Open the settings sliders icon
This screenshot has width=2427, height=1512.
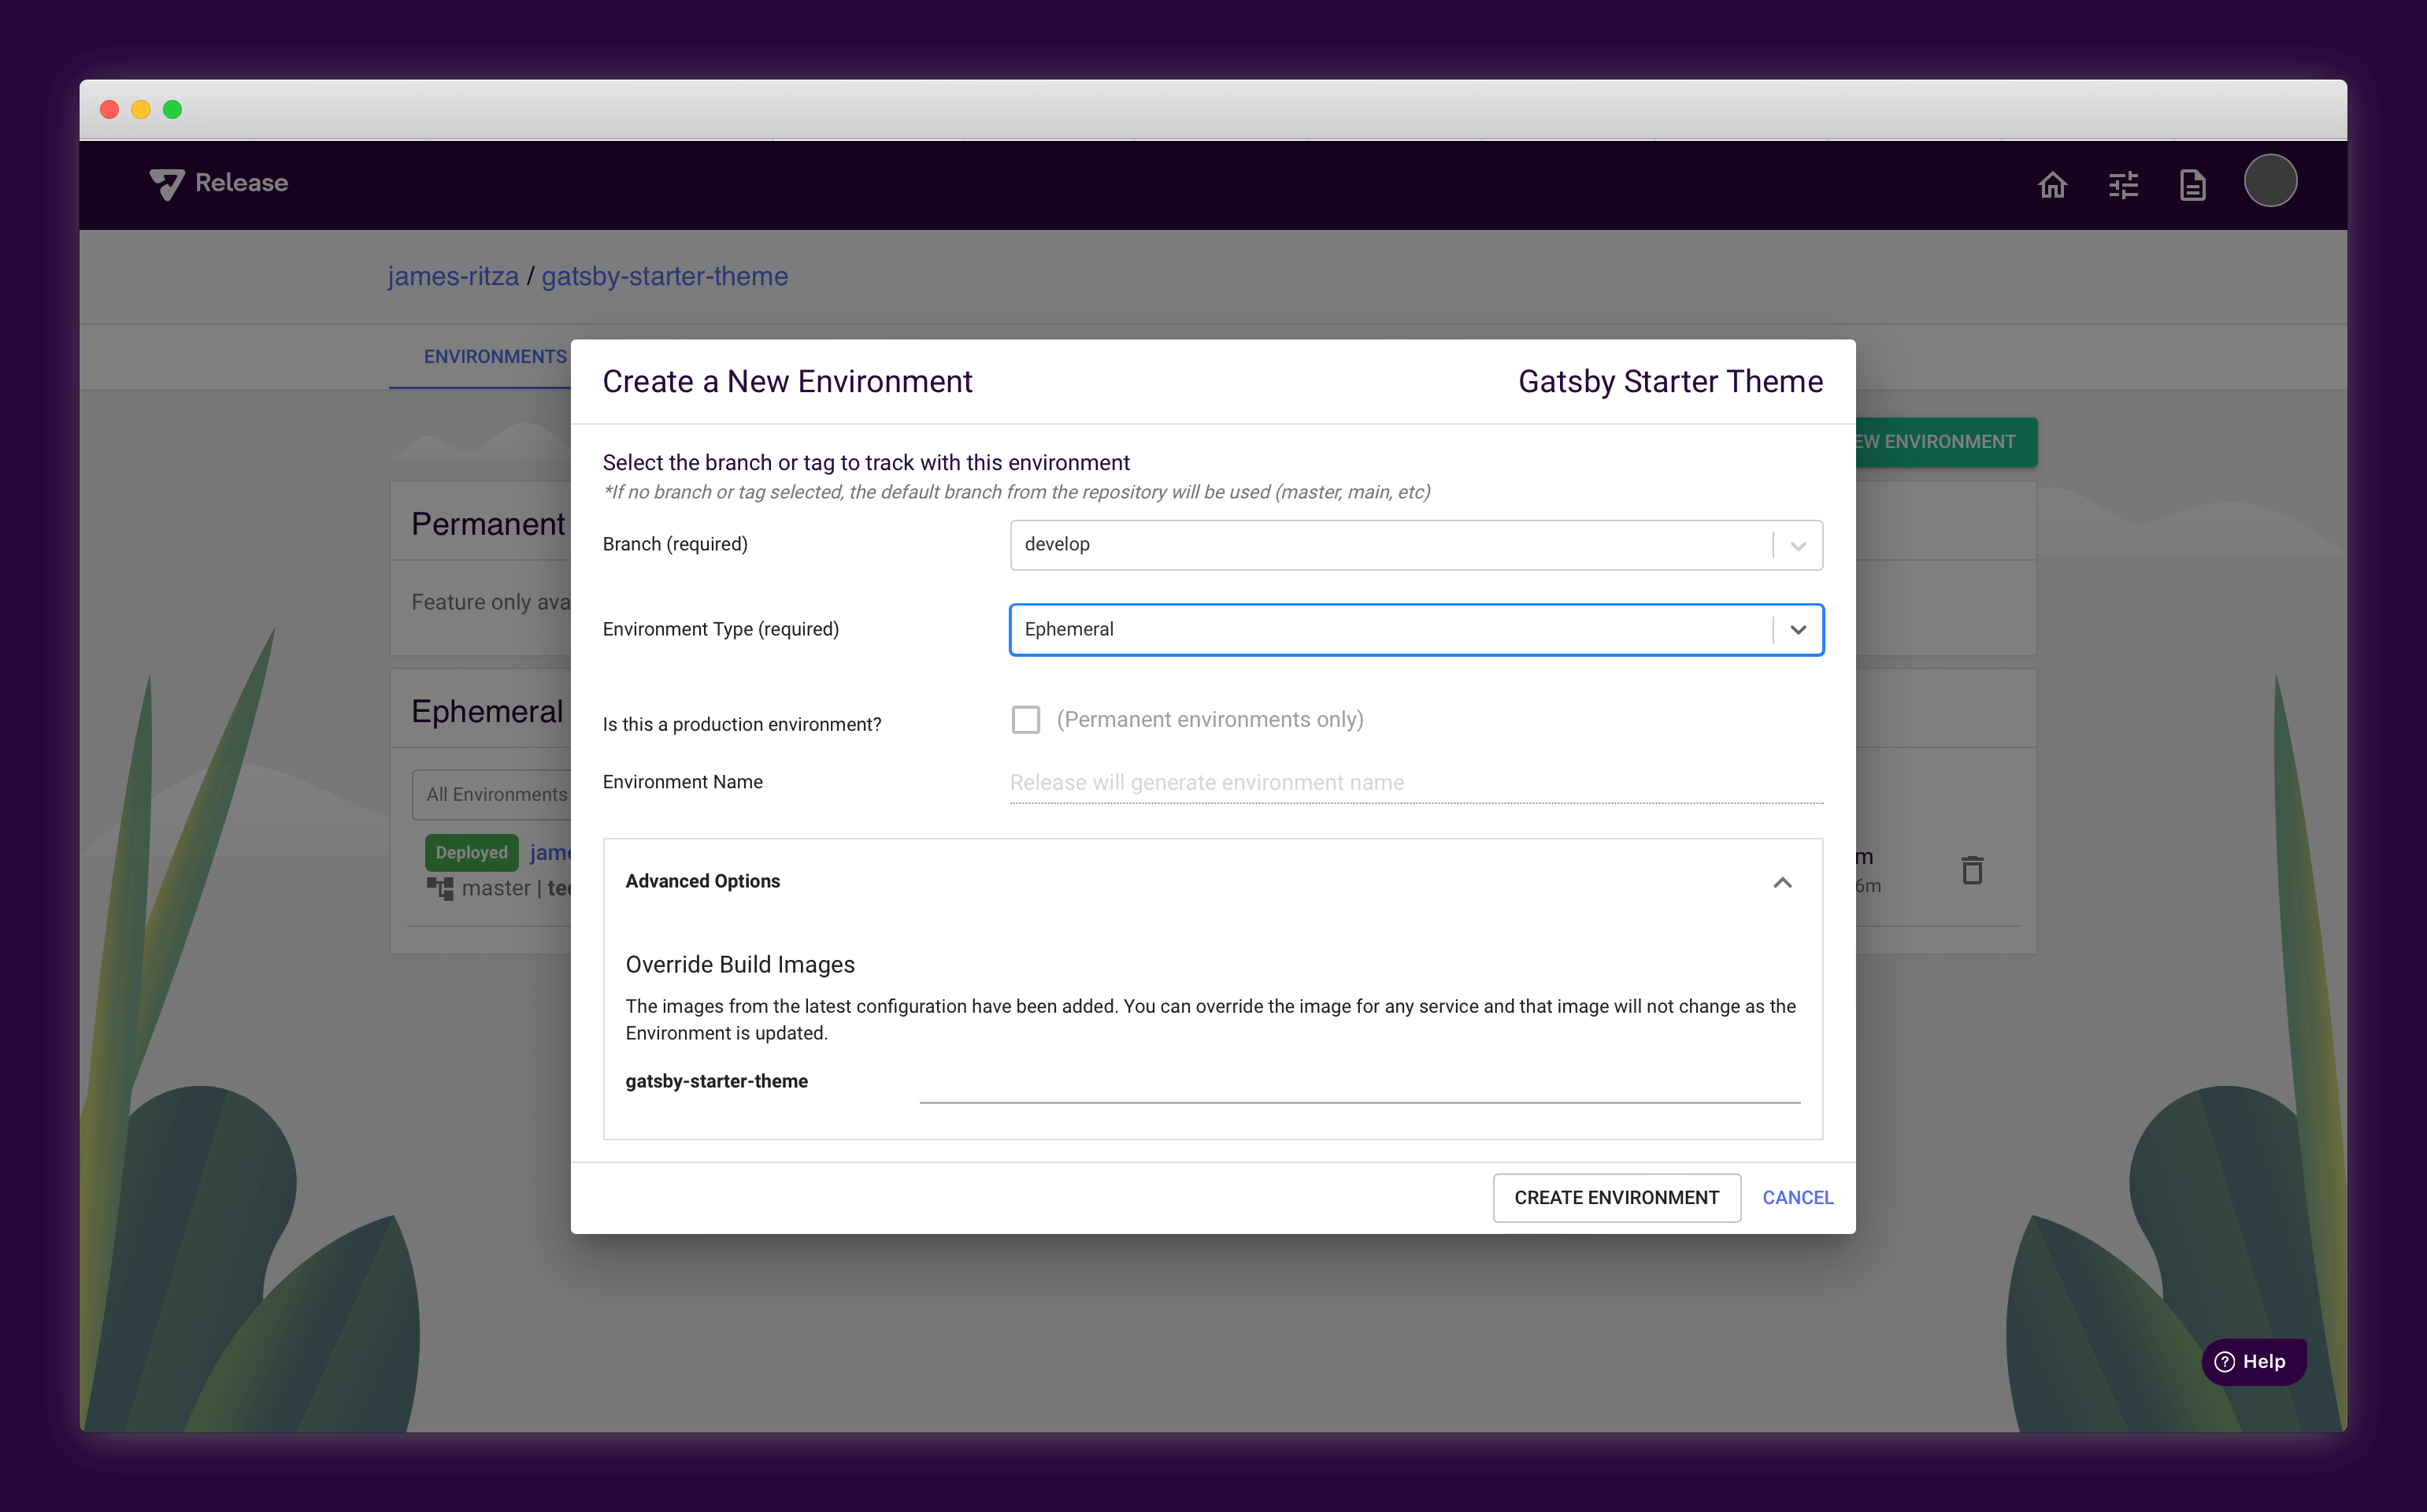point(2123,185)
